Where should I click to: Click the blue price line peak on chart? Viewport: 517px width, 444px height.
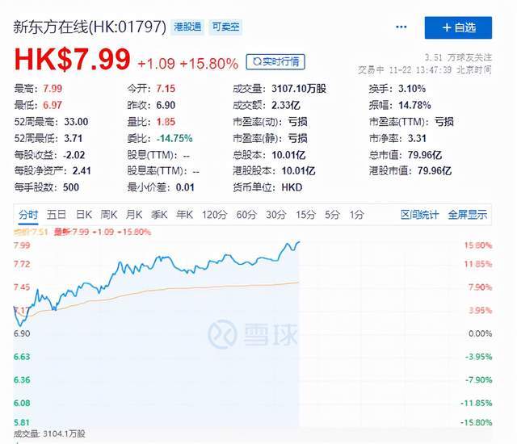coord(299,242)
